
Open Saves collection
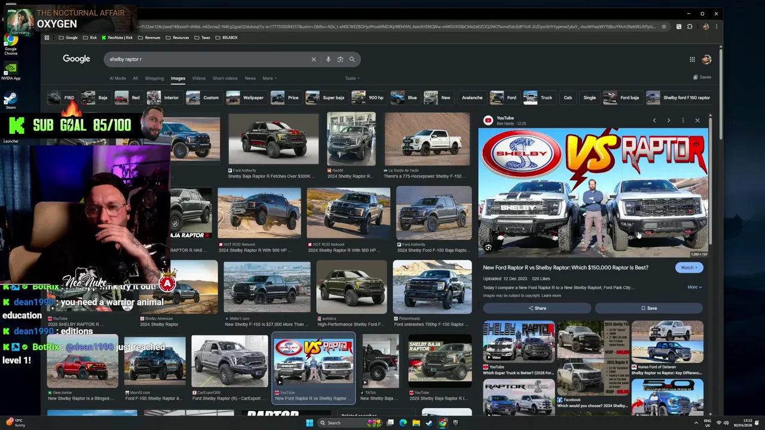(702, 77)
